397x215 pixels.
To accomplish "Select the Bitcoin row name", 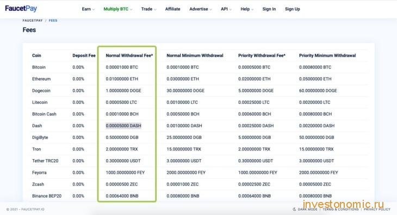I will 39,67.
